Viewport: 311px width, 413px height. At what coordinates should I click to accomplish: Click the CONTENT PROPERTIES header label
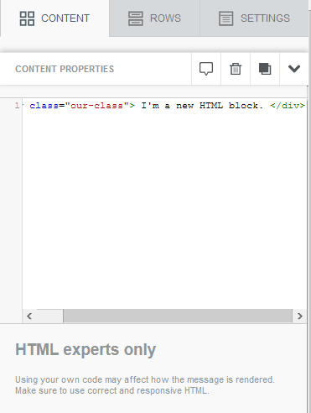pyautogui.click(x=65, y=69)
